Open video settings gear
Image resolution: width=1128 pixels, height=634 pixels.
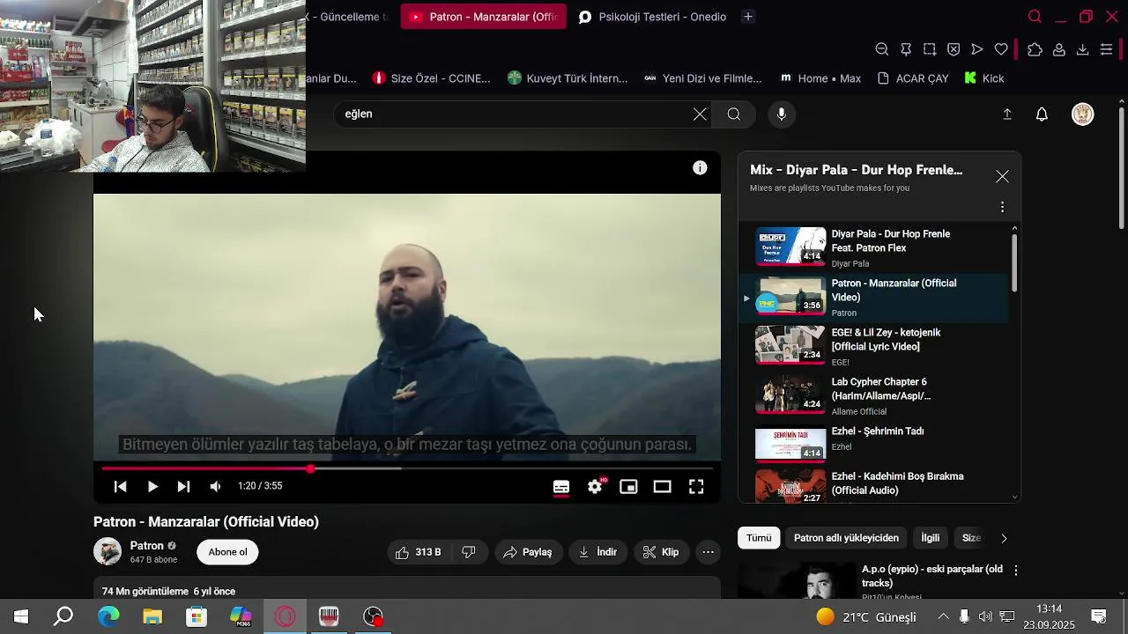pos(596,487)
